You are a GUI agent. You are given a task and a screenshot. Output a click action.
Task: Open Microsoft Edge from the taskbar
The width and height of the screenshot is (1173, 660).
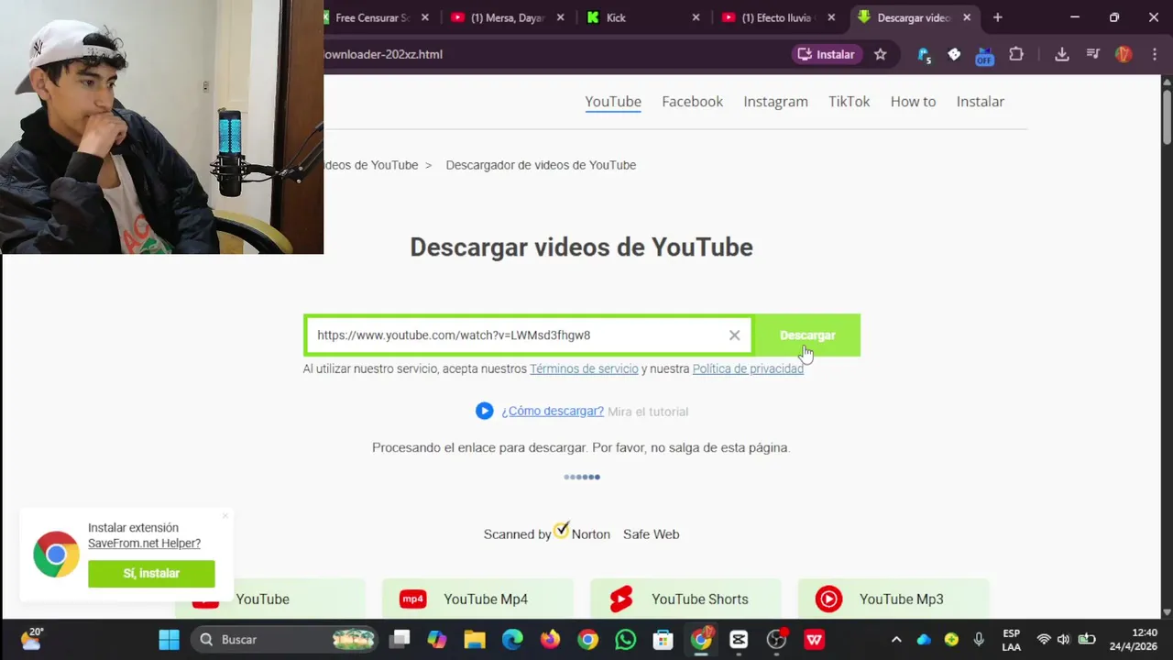[x=512, y=640]
